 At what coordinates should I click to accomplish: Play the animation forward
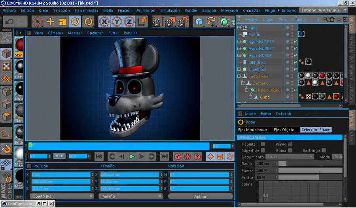click(132, 156)
